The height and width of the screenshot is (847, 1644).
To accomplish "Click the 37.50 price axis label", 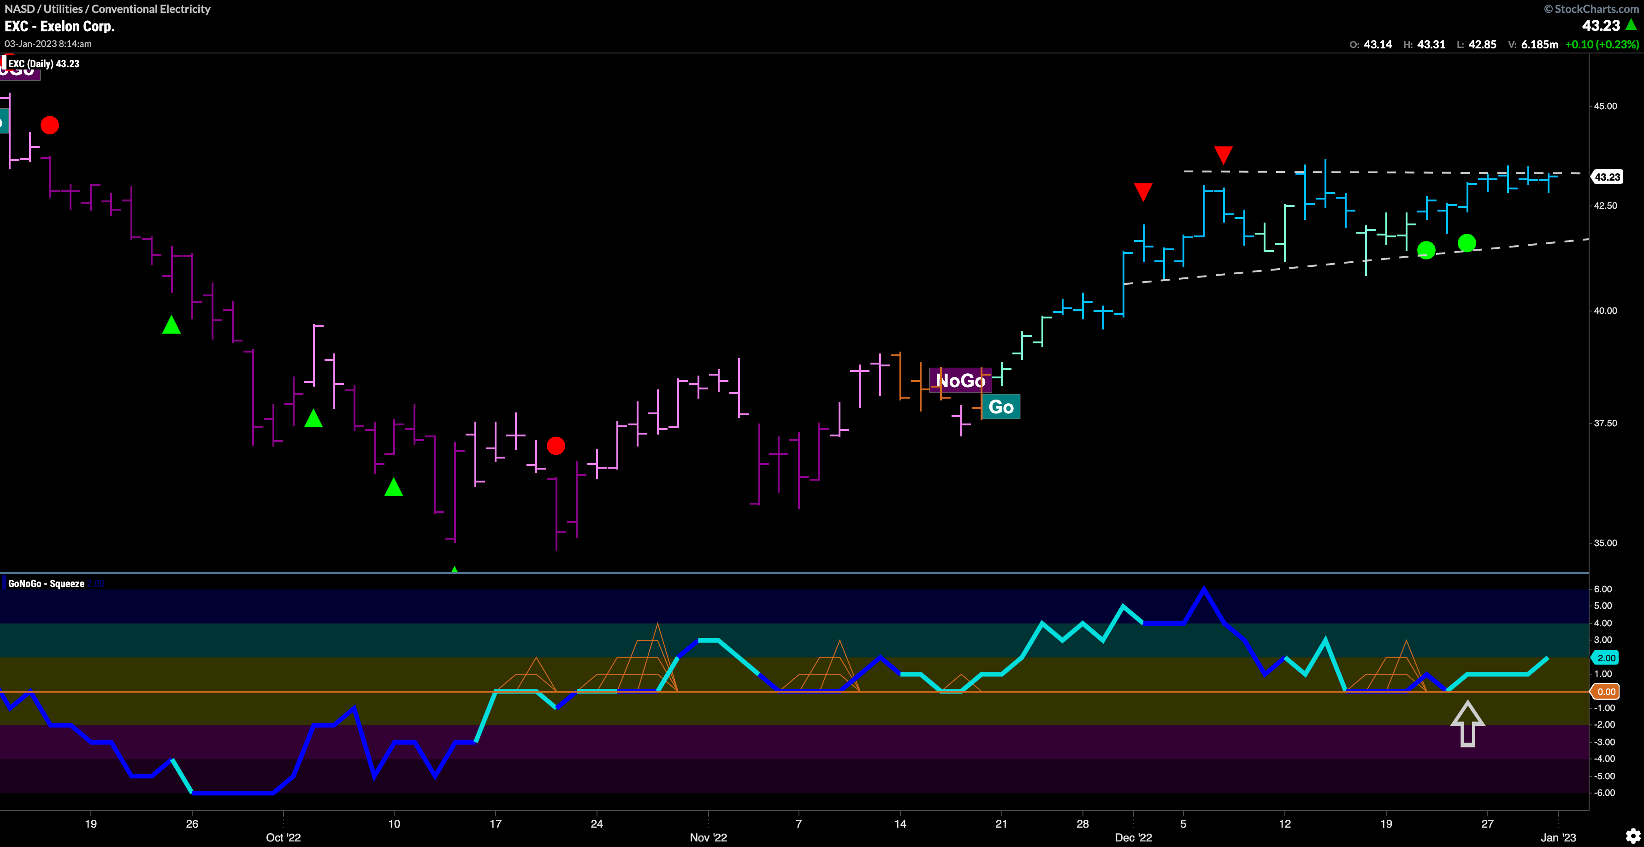I will 1605,423.
